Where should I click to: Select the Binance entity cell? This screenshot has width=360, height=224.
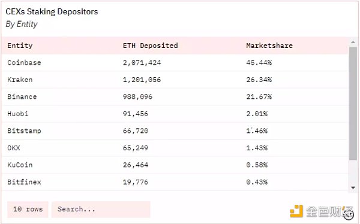tap(22, 97)
